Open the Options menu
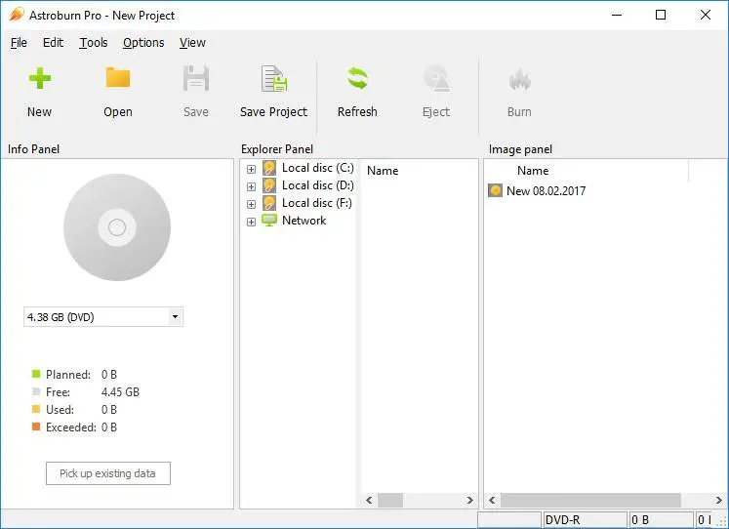The image size is (729, 529). (143, 43)
